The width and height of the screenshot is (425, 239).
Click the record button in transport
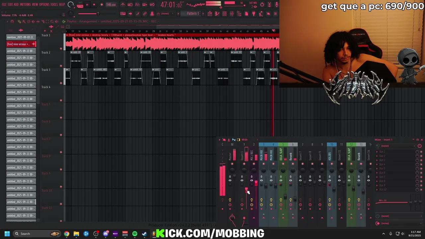point(102,5)
